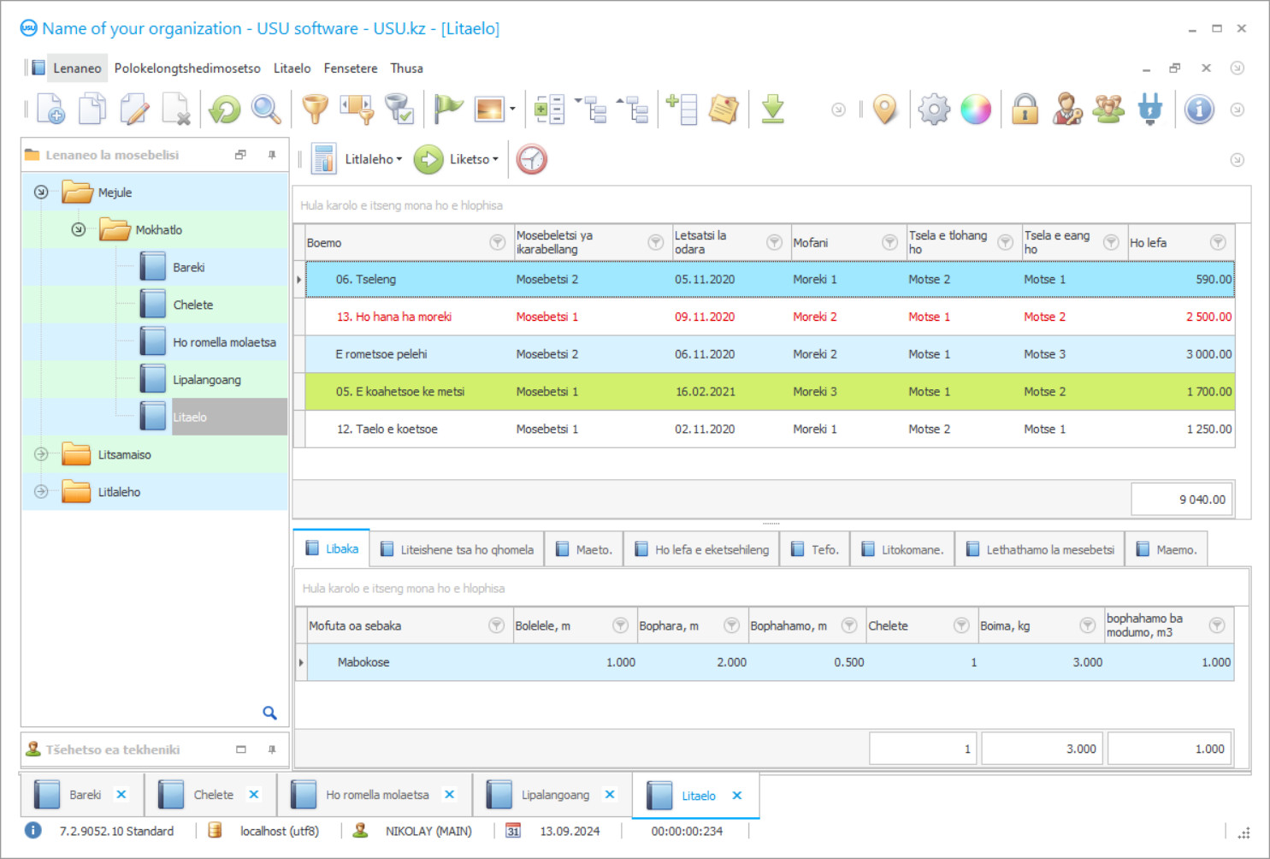Pin the Lenaneo la mosebelisi panel
1270x859 pixels.
(x=272, y=155)
